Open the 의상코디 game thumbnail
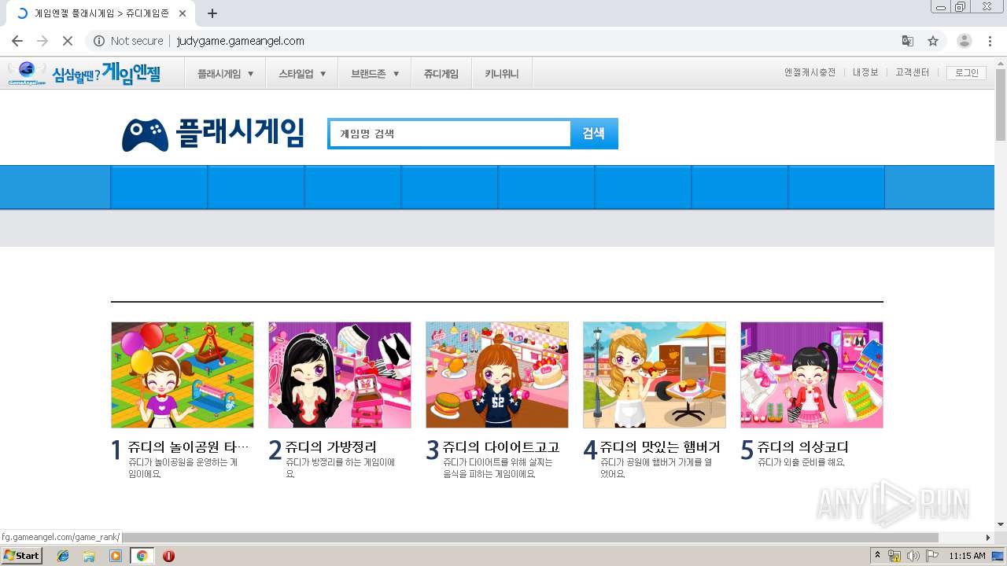1007x566 pixels. tap(812, 375)
